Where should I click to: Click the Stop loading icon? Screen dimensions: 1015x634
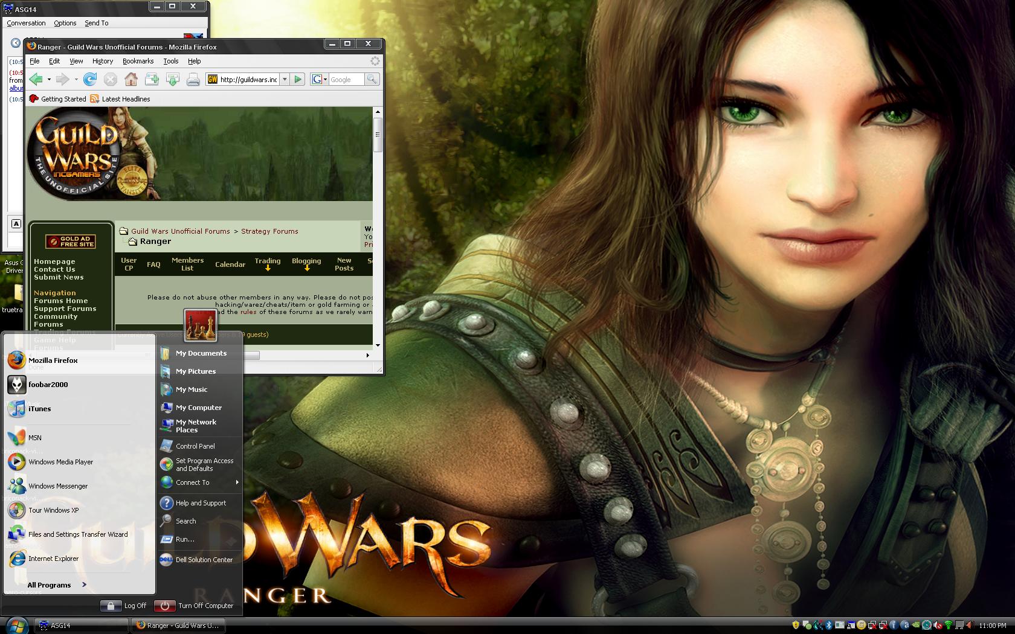pos(110,79)
